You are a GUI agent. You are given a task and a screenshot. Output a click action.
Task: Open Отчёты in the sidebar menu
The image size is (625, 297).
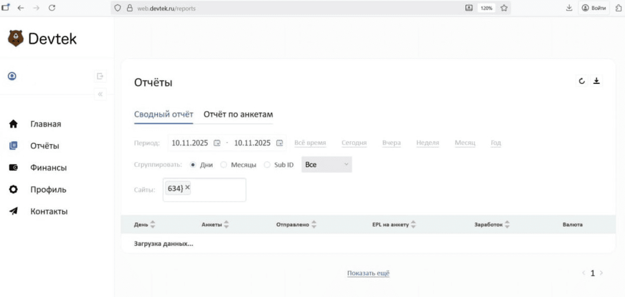point(45,146)
